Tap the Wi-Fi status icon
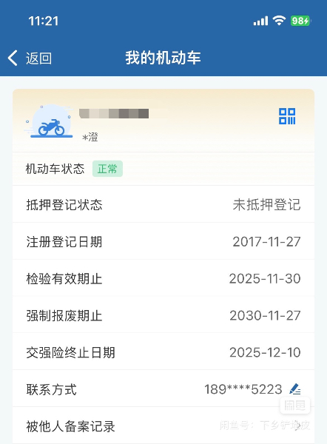The height and width of the screenshot is (444, 327). [279, 21]
